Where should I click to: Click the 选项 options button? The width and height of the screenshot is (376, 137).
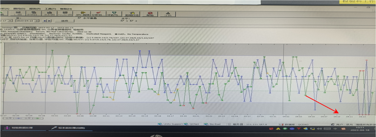[64, 21]
